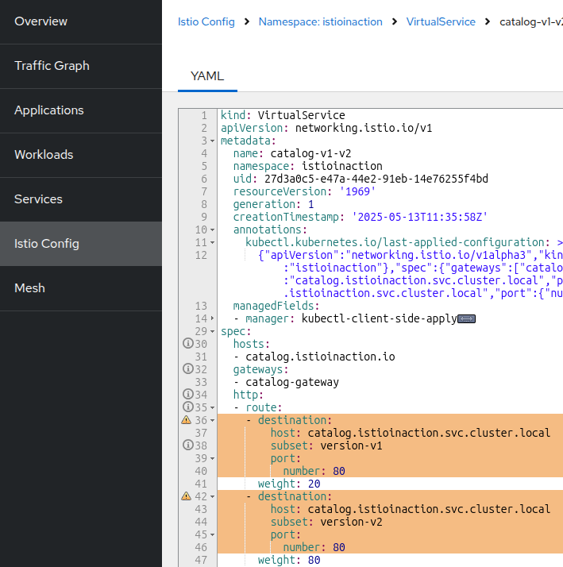
Task: Click the 'kind: VirtualService' line
Action: tap(283, 115)
